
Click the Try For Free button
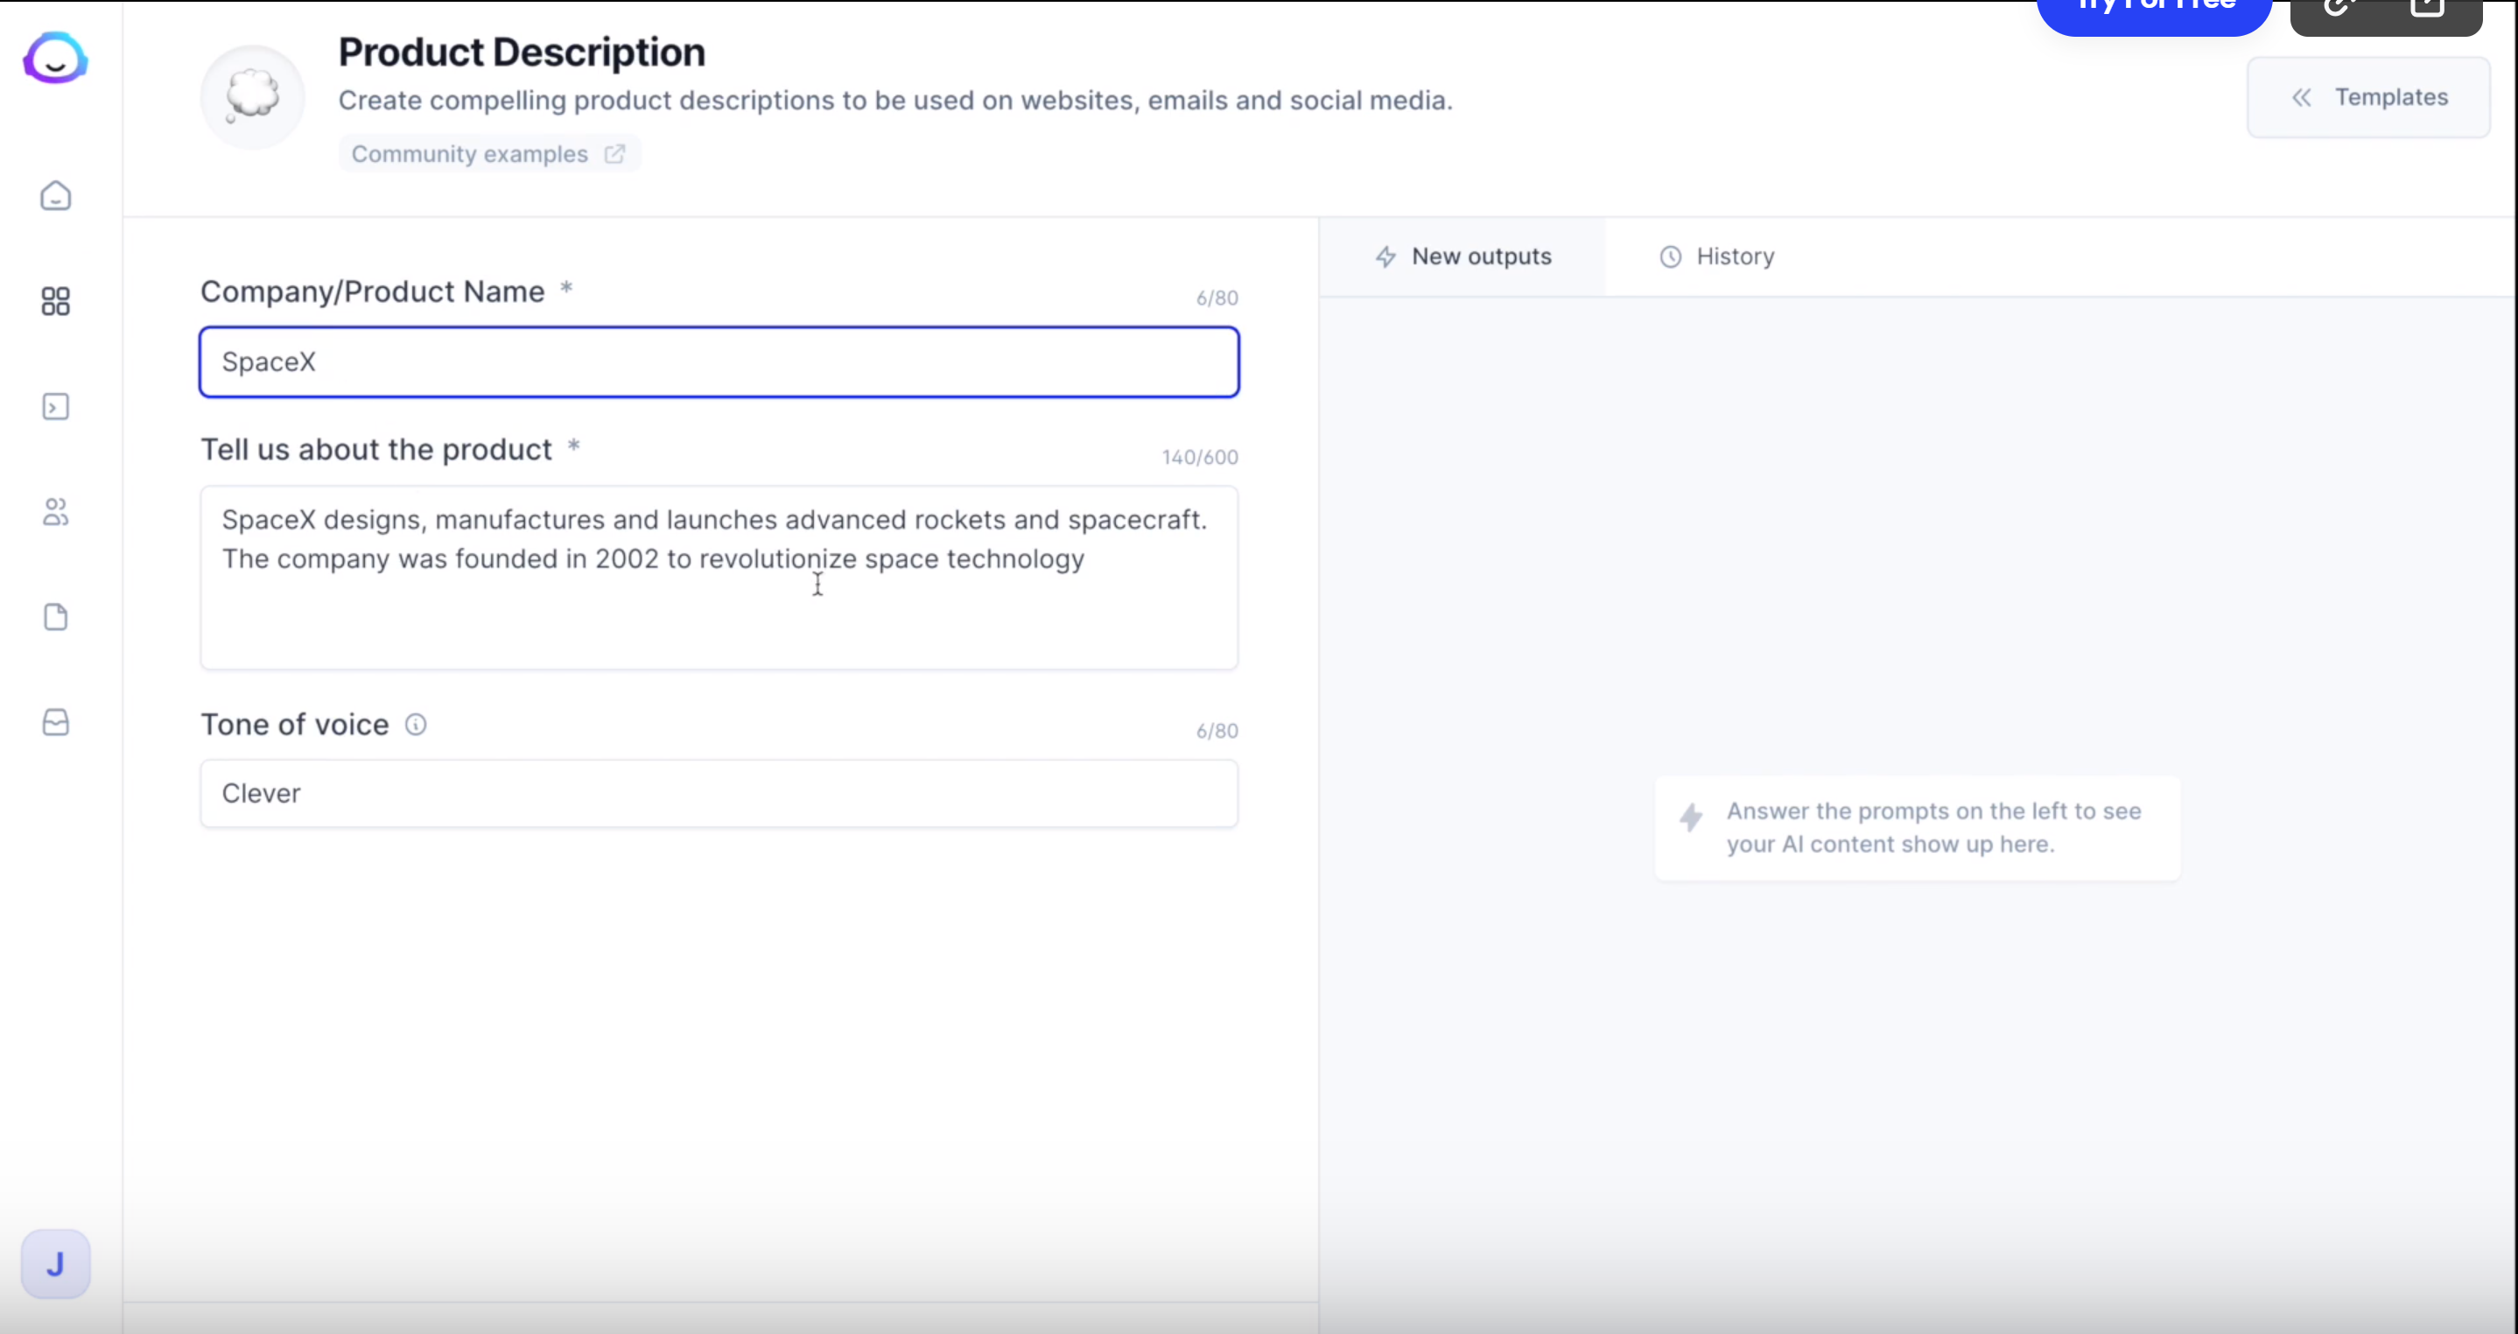click(2155, 10)
